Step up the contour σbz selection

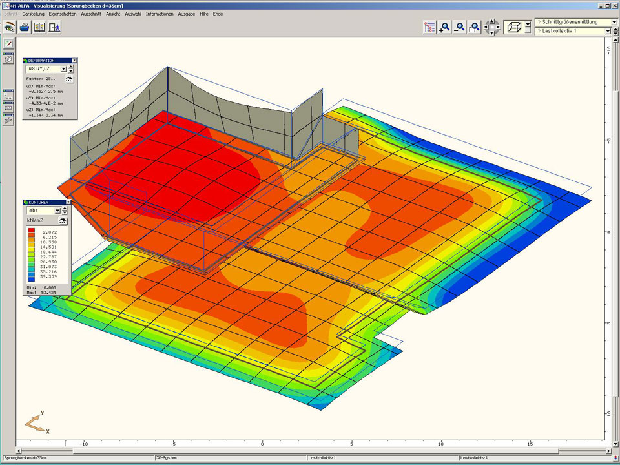tap(66, 208)
